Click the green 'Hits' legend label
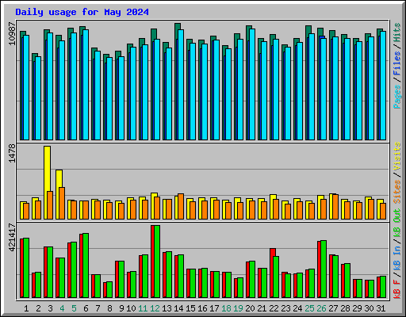 pyautogui.click(x=397, y=32)
